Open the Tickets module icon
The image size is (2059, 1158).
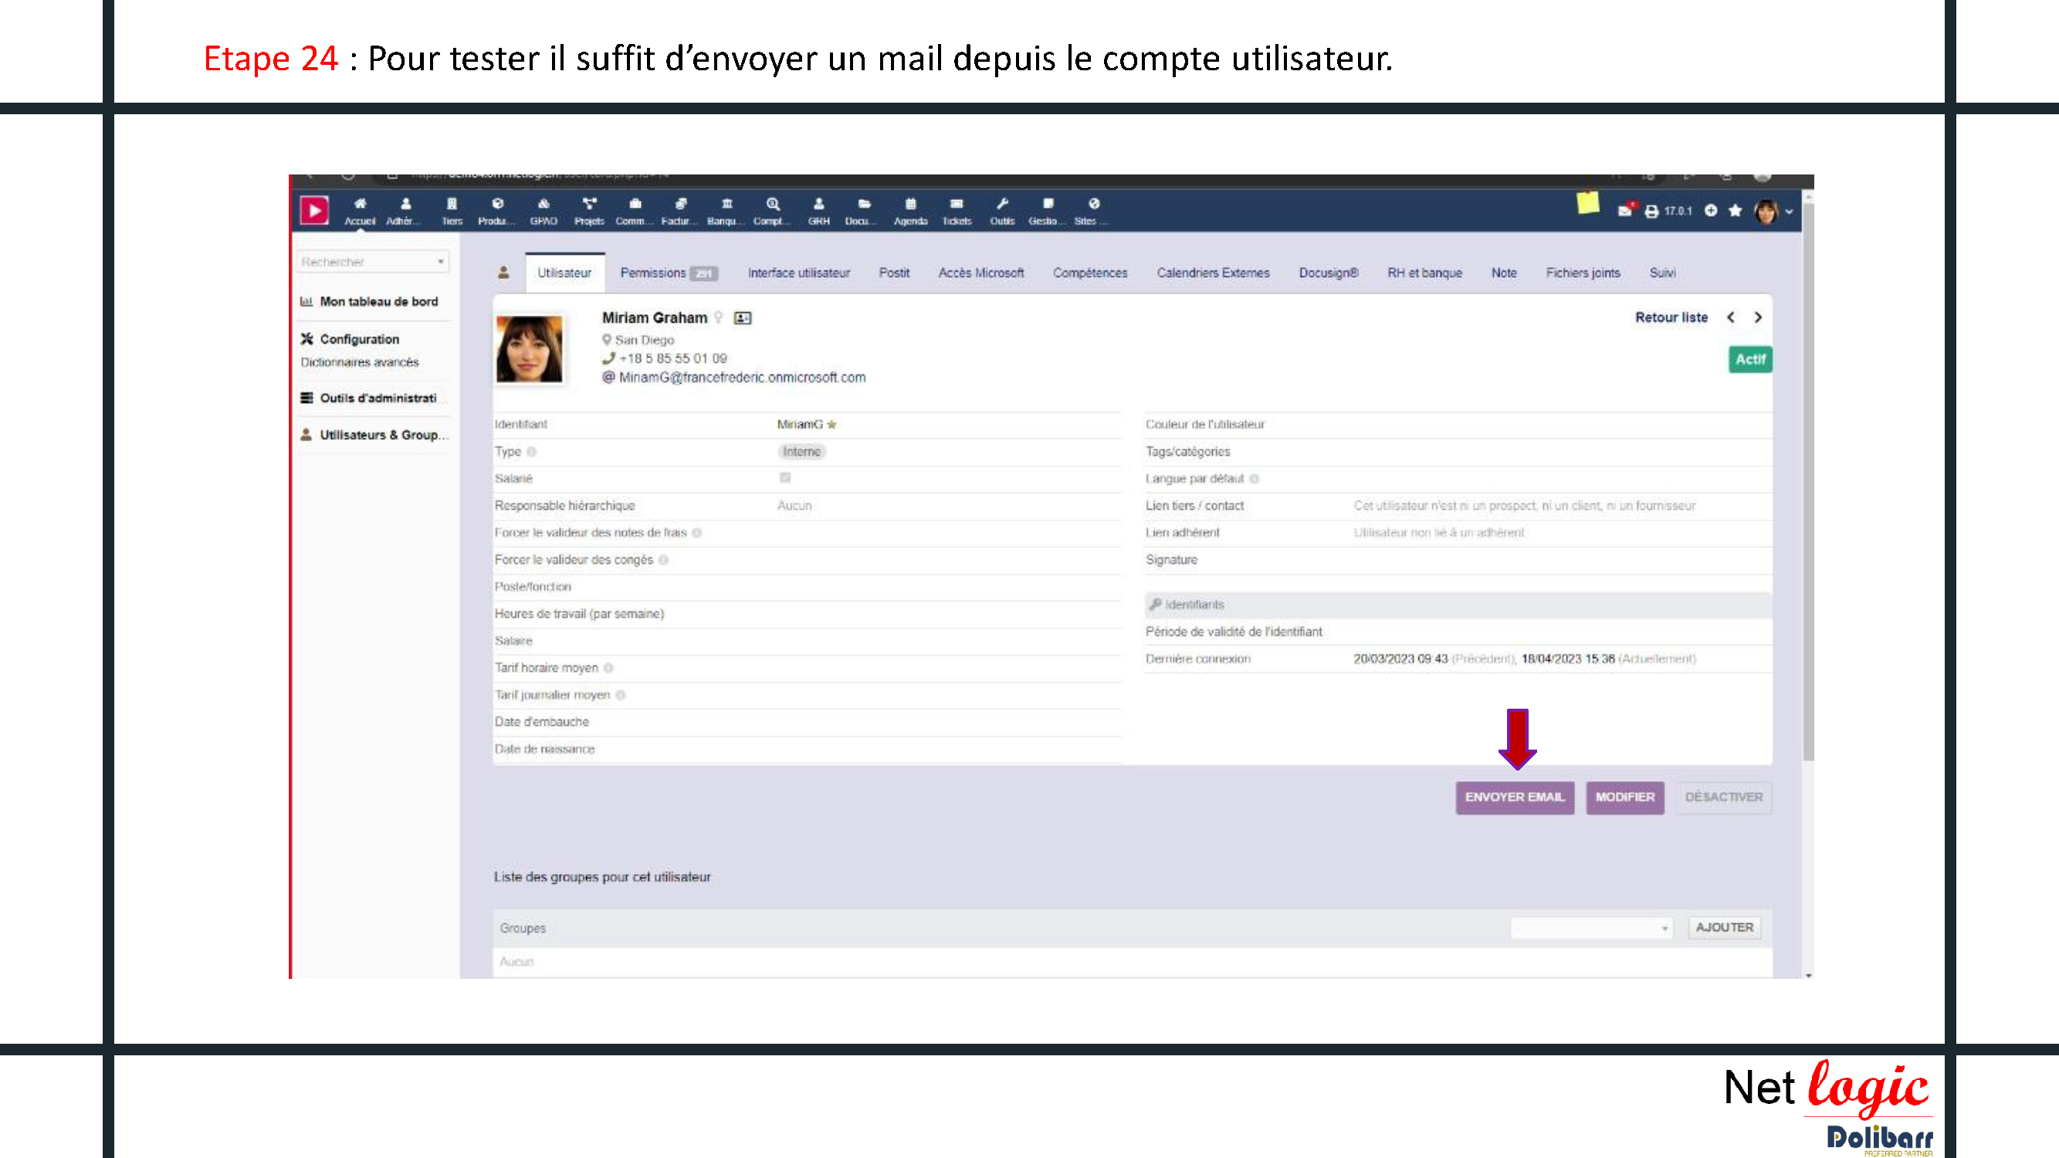[956, 205]
